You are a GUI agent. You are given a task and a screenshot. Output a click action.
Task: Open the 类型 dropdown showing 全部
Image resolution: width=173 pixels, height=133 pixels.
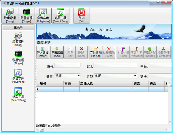point(115,76)
